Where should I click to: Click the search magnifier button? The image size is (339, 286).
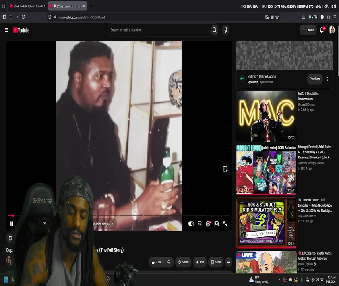(x=214, y=30)
